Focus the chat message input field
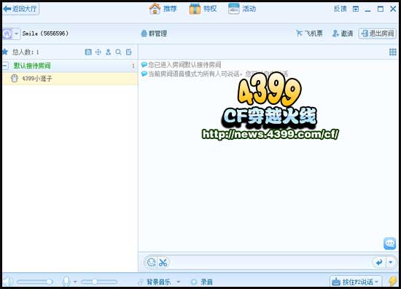 tap(271, 263)
